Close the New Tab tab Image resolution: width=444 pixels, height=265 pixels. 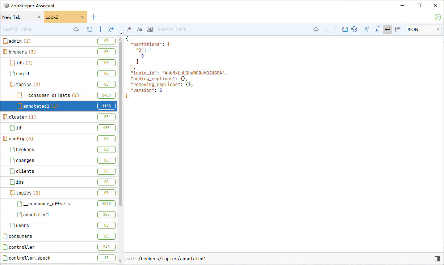(39, 17)
